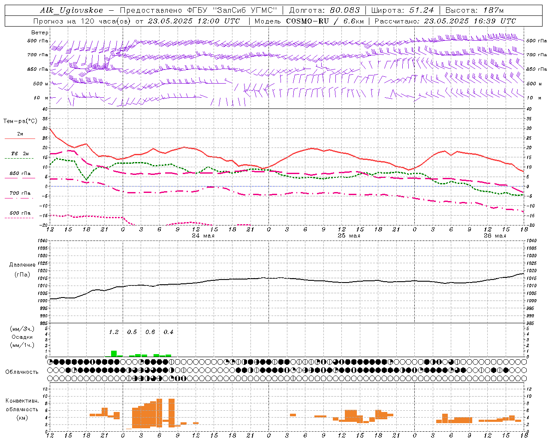Click the model name COSMO-RU / 6.6км
This screenshot has height=439, width=549.
[325, 21]
